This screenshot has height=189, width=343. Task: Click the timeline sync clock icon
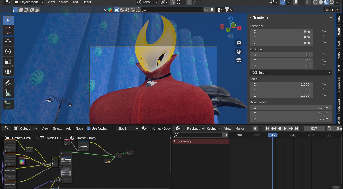click(329, 128)
